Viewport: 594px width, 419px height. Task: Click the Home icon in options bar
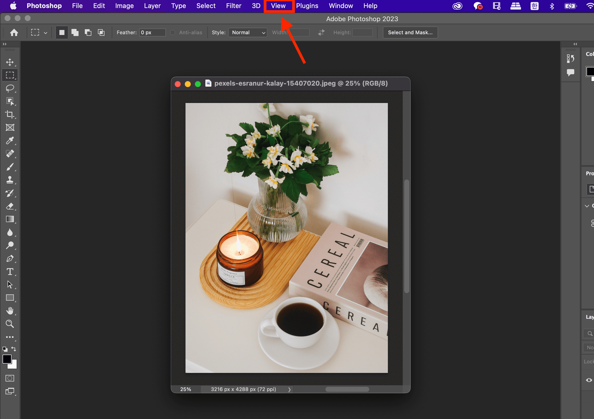[14, 32]
